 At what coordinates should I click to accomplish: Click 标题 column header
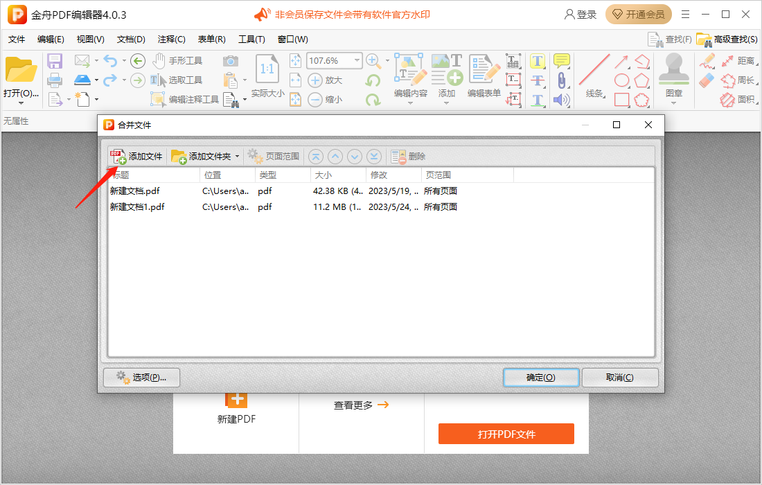tap(154, 175)
